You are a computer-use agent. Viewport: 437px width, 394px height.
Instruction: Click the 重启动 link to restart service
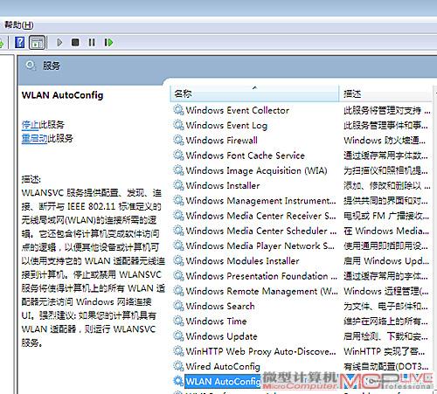(34, 138)
